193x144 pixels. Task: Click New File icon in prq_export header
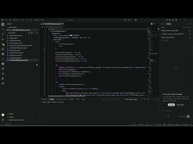(x=29, y=33)
